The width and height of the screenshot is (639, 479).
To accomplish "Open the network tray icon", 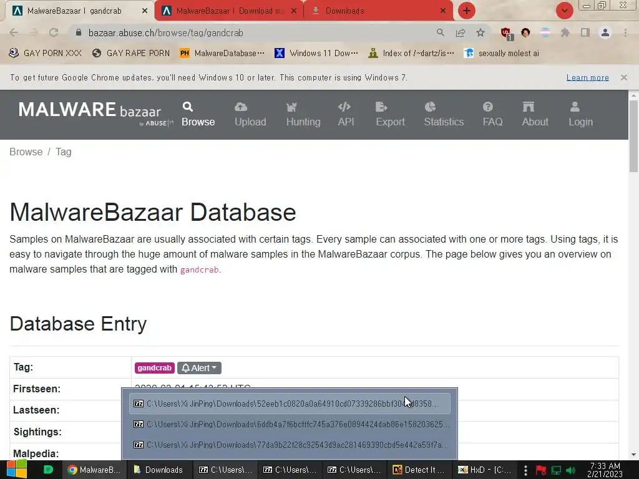I will point(556,470).
